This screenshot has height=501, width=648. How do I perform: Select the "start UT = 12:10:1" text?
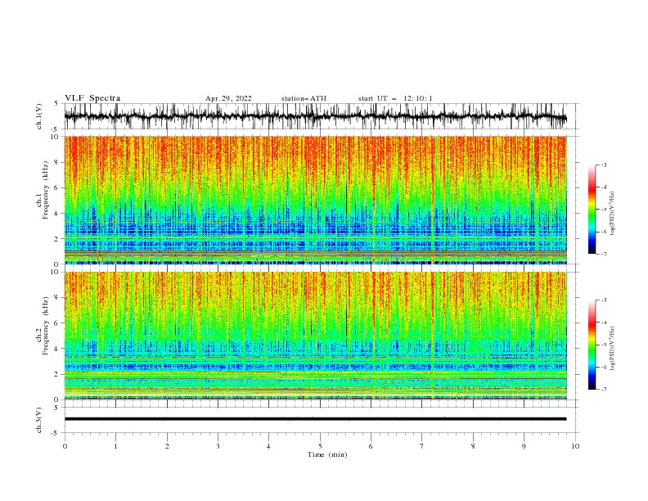click(395, 98)
